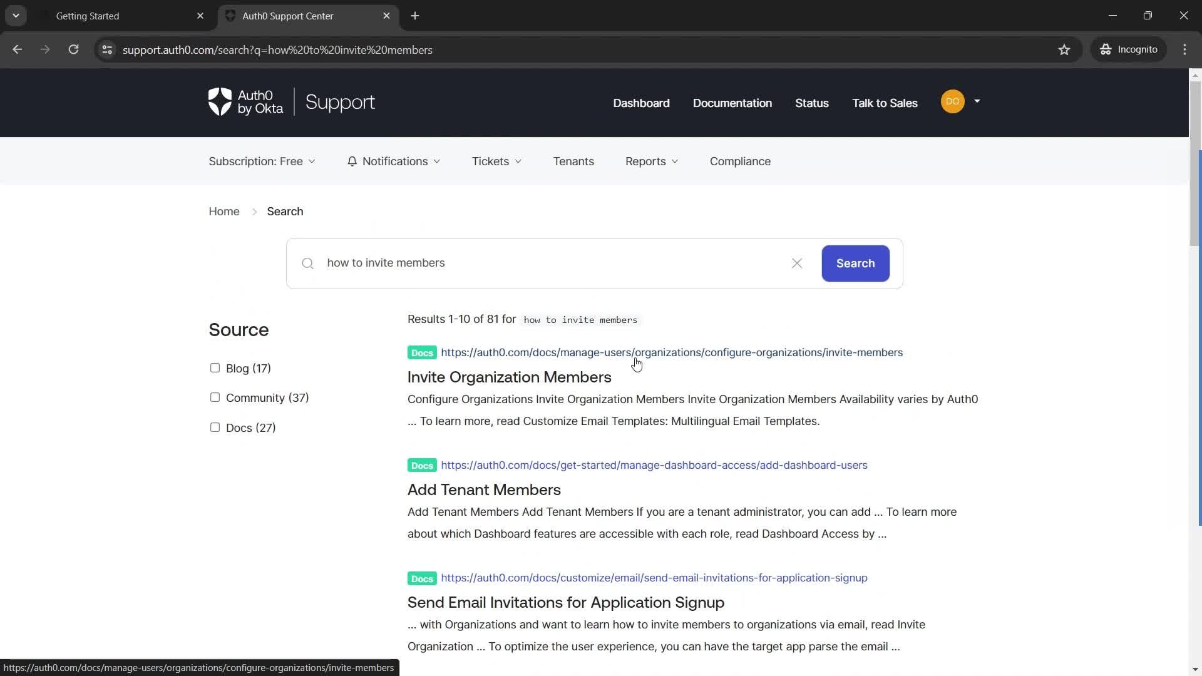Check the Docs (27) source filter
The width and height of the screenshot is (1202, 676).
(x=215, y=428)
